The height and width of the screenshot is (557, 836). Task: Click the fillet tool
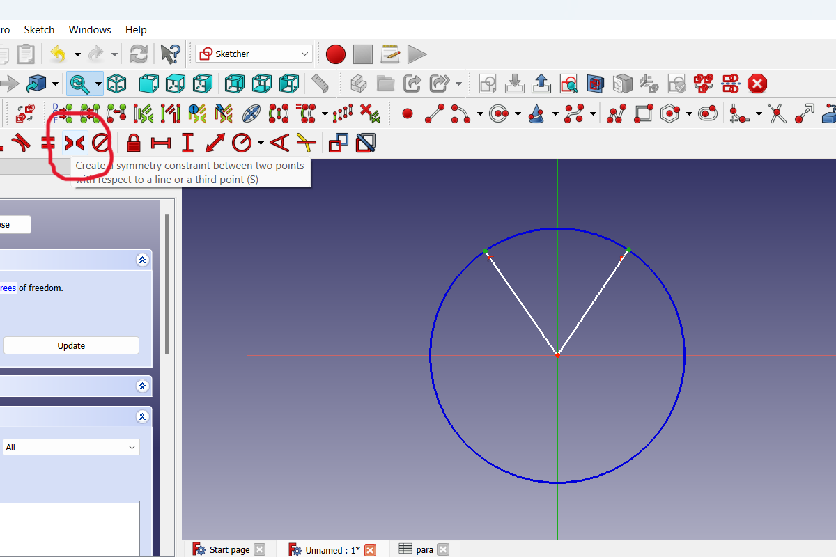tap(738, 113)
